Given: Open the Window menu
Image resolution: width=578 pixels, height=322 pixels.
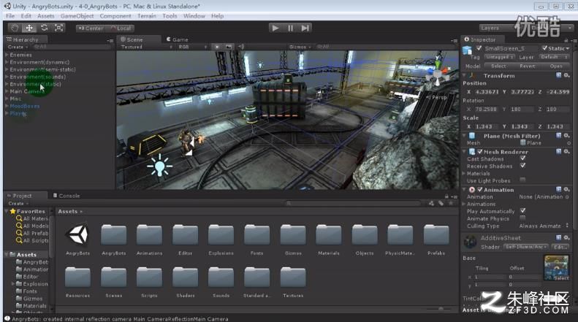Looking at the screenshot, I should coord(194,16).
